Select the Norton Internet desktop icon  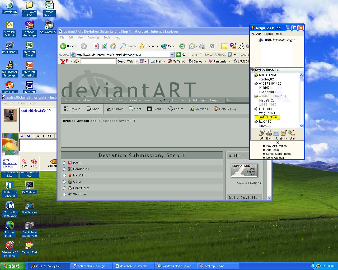10,229
